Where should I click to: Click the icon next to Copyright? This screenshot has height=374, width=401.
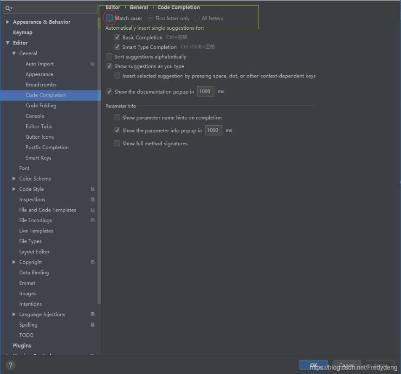(92, 262)
